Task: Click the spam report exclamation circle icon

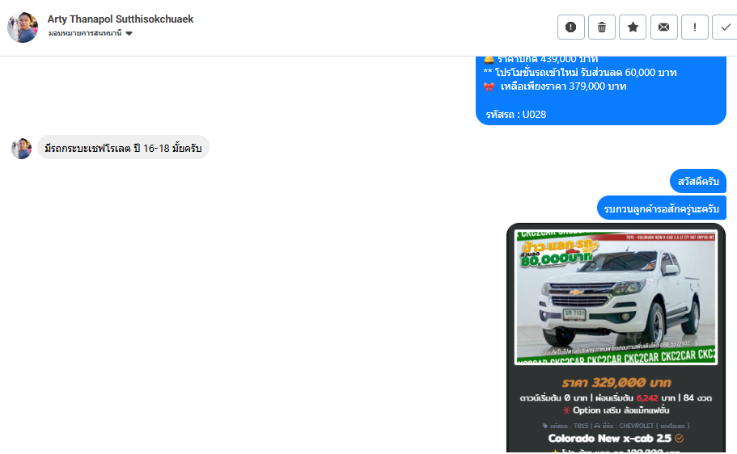Action: point(570,27)
